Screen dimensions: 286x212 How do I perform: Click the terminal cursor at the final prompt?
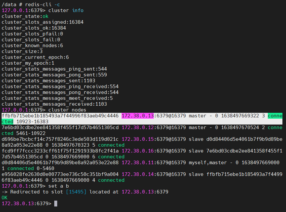56,204
